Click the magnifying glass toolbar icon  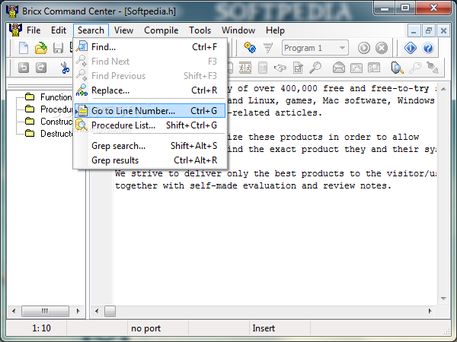click(315, 68)
